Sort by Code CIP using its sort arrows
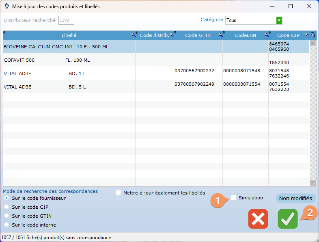 269,32
